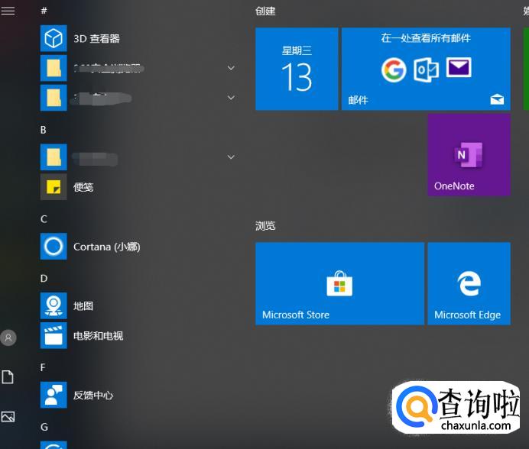Expand the Start menu hamburger button
The image size is (529, 449).
coord(8,11)
